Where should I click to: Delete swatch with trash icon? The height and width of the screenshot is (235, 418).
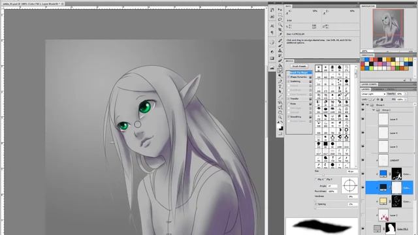(411, 80)
